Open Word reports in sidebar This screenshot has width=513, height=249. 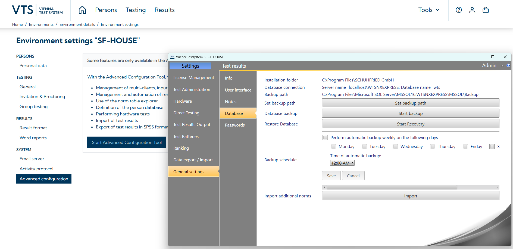33,138
